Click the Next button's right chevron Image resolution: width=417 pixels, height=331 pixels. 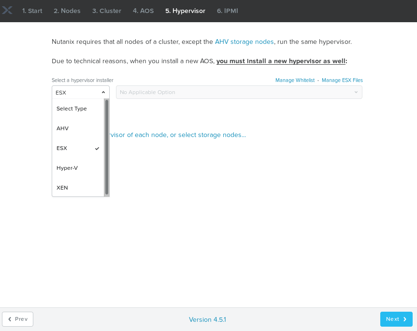click(x=405, y=319)
